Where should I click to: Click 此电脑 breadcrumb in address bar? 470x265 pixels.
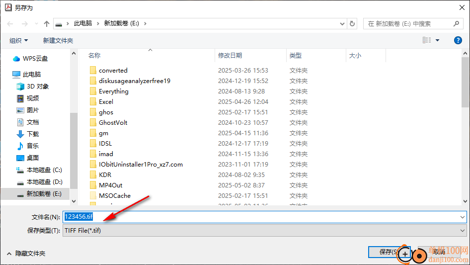[83, 23]
